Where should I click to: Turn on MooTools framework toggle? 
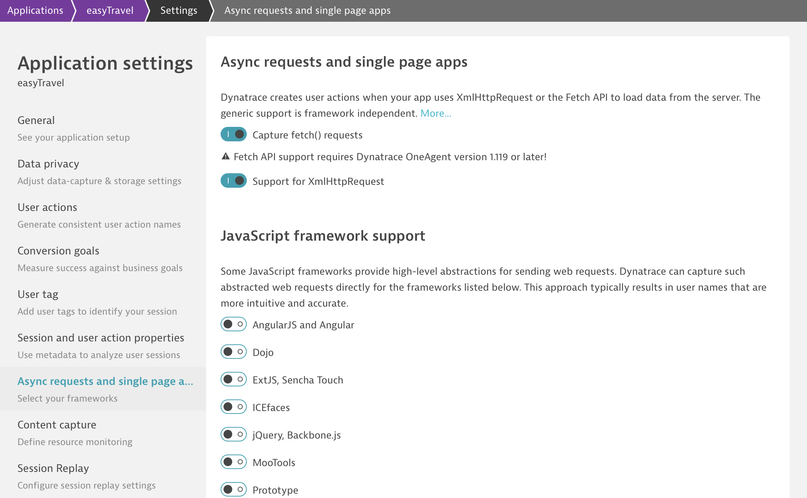(x=234, y=462)
